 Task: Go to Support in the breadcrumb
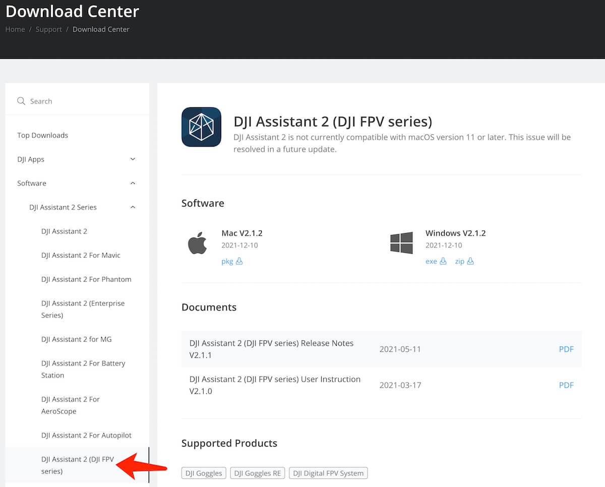49,29
